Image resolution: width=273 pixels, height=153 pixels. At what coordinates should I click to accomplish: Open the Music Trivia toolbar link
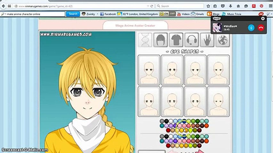click(x=232, y=14)
